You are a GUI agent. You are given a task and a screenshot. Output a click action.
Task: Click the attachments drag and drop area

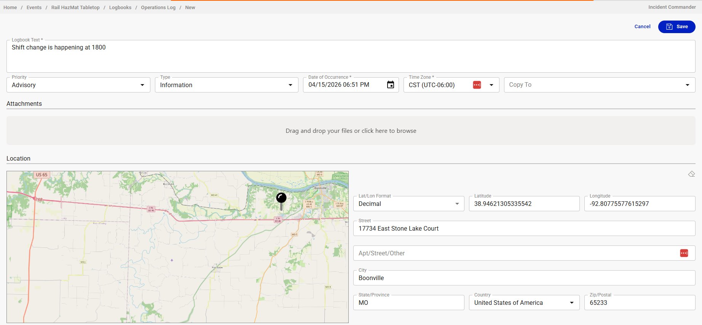(351, 131)
